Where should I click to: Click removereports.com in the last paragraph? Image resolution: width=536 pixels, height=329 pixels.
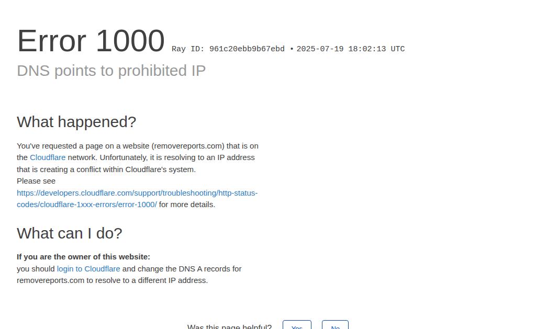[x=51, y=280]
